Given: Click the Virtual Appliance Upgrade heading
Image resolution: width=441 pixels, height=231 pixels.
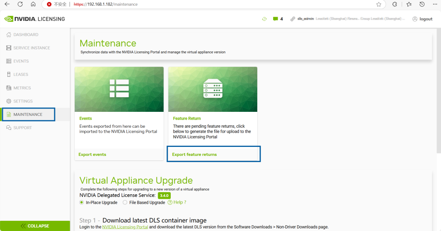Looking at the screenshot, I should coord(136,180).
